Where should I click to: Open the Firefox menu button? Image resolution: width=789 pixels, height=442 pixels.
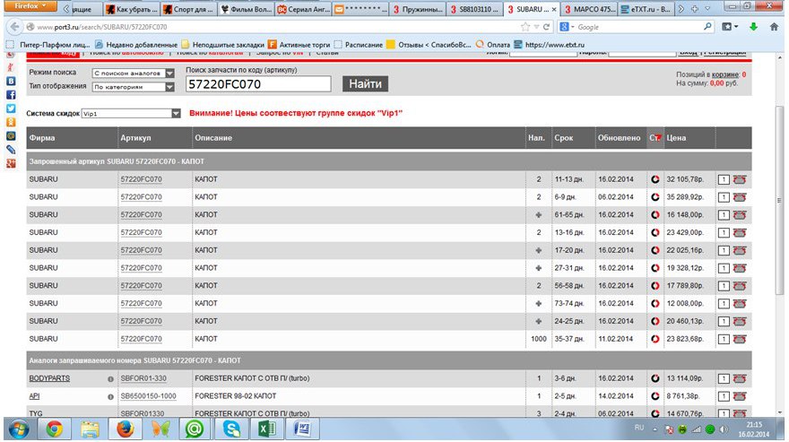(30, 6)
